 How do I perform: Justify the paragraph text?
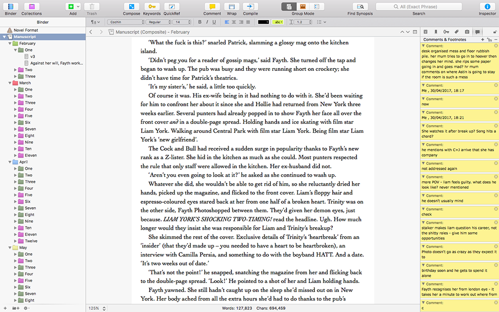pyautogui.click(x=248, y=22)
